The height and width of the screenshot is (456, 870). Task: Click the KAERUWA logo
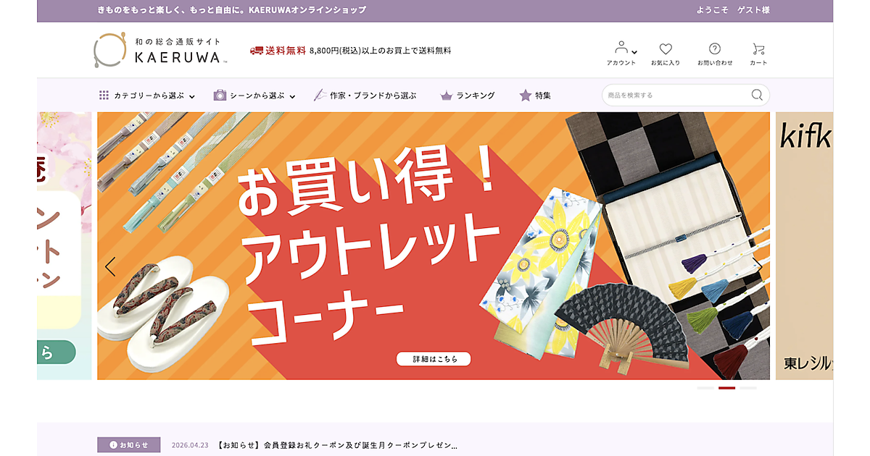coord(159,50)
